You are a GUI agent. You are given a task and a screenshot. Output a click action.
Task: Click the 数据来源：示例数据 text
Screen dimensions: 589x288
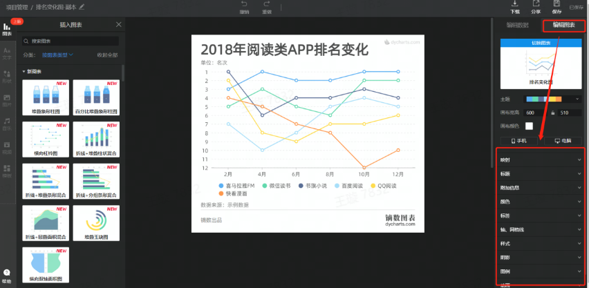pos(225,205)
